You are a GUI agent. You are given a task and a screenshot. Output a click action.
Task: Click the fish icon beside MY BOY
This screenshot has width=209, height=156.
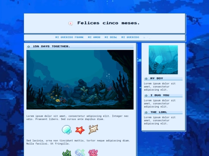(146, 79)
